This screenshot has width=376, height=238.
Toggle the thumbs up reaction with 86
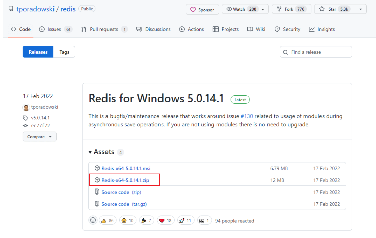coord(108,220)
